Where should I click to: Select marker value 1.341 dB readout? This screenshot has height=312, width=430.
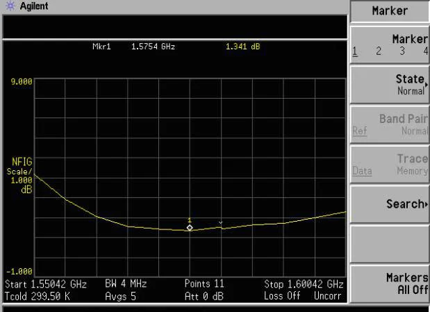(242, 47)
